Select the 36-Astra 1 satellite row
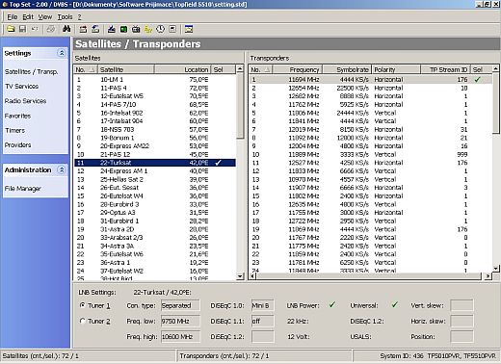This screenshot has width=501, height=364. (x=155, y=263)
